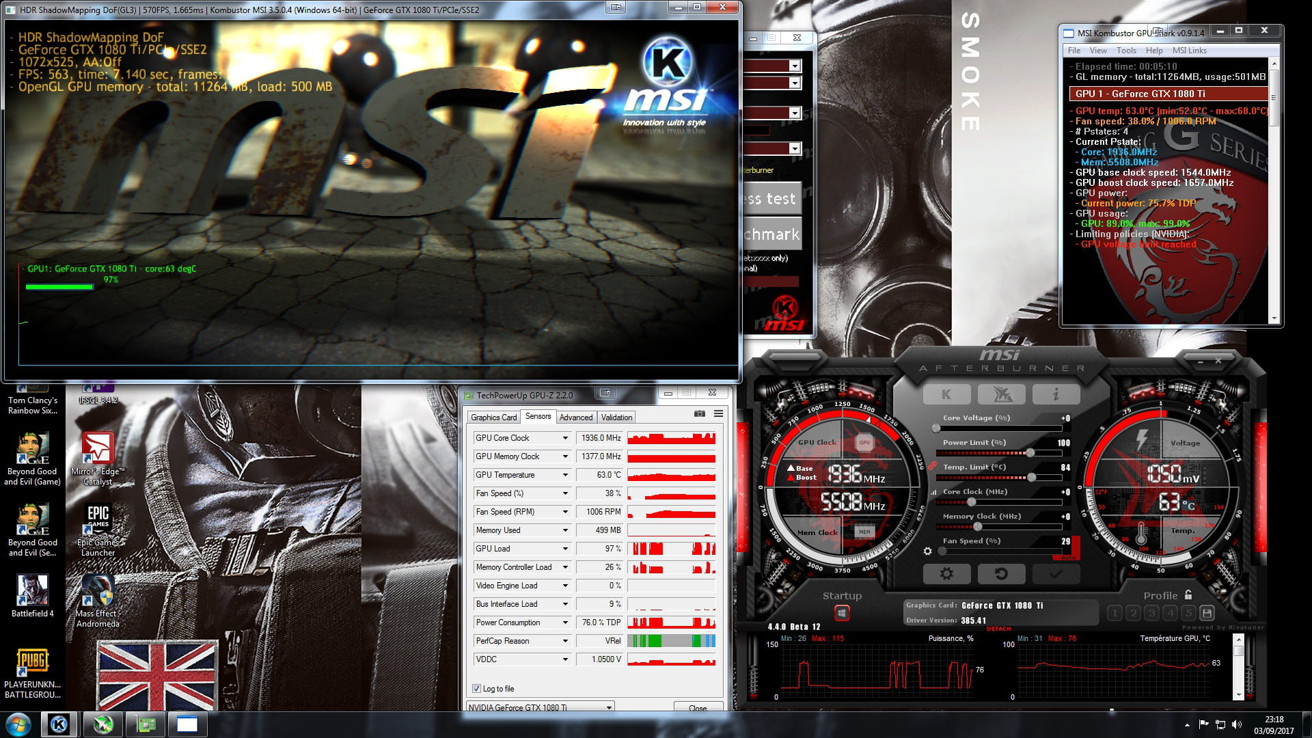Image resolution: width=1312 pixels, height=738 pixels.
Task: Open the Core Clock curve editor bars icon
Action: pos(933,492)
